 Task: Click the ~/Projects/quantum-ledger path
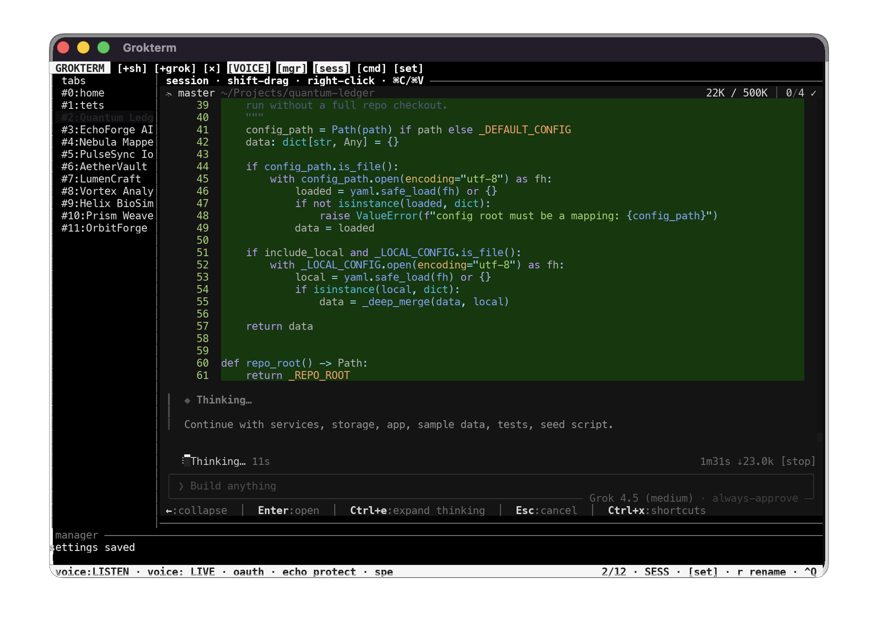coord(298,93)
